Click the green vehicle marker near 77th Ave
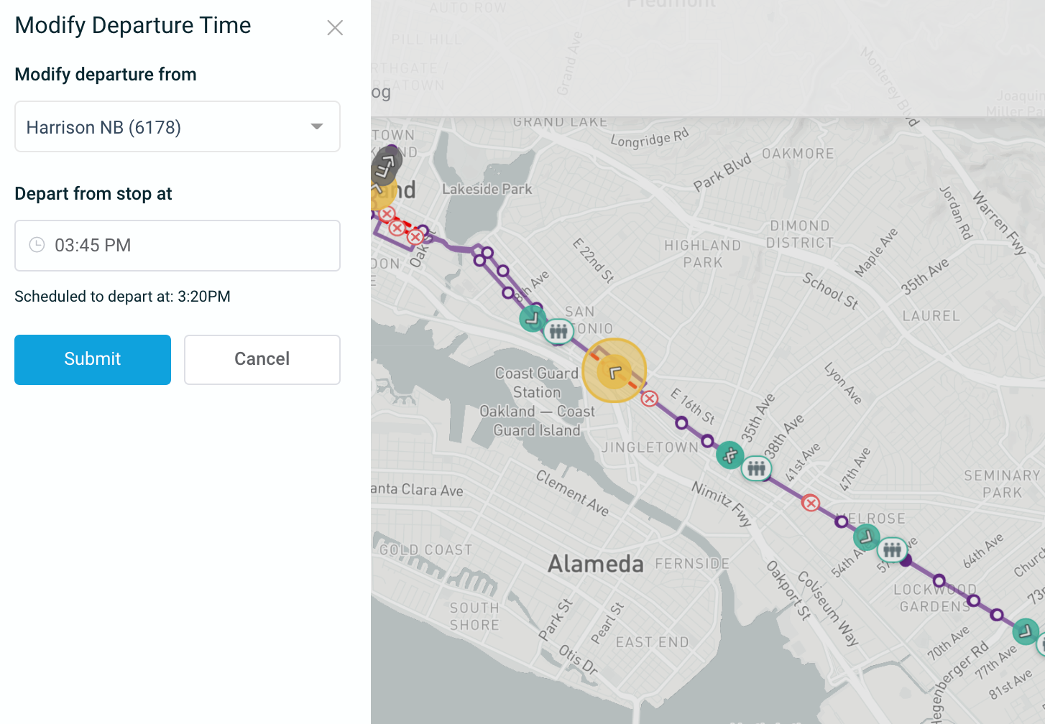Screen dimensions: 1045x724 (x=1026, y=632)
